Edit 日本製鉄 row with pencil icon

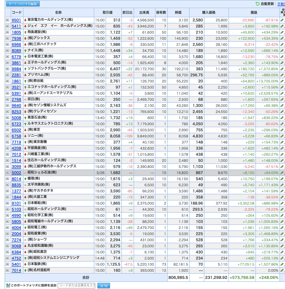[x=282, y=264]
